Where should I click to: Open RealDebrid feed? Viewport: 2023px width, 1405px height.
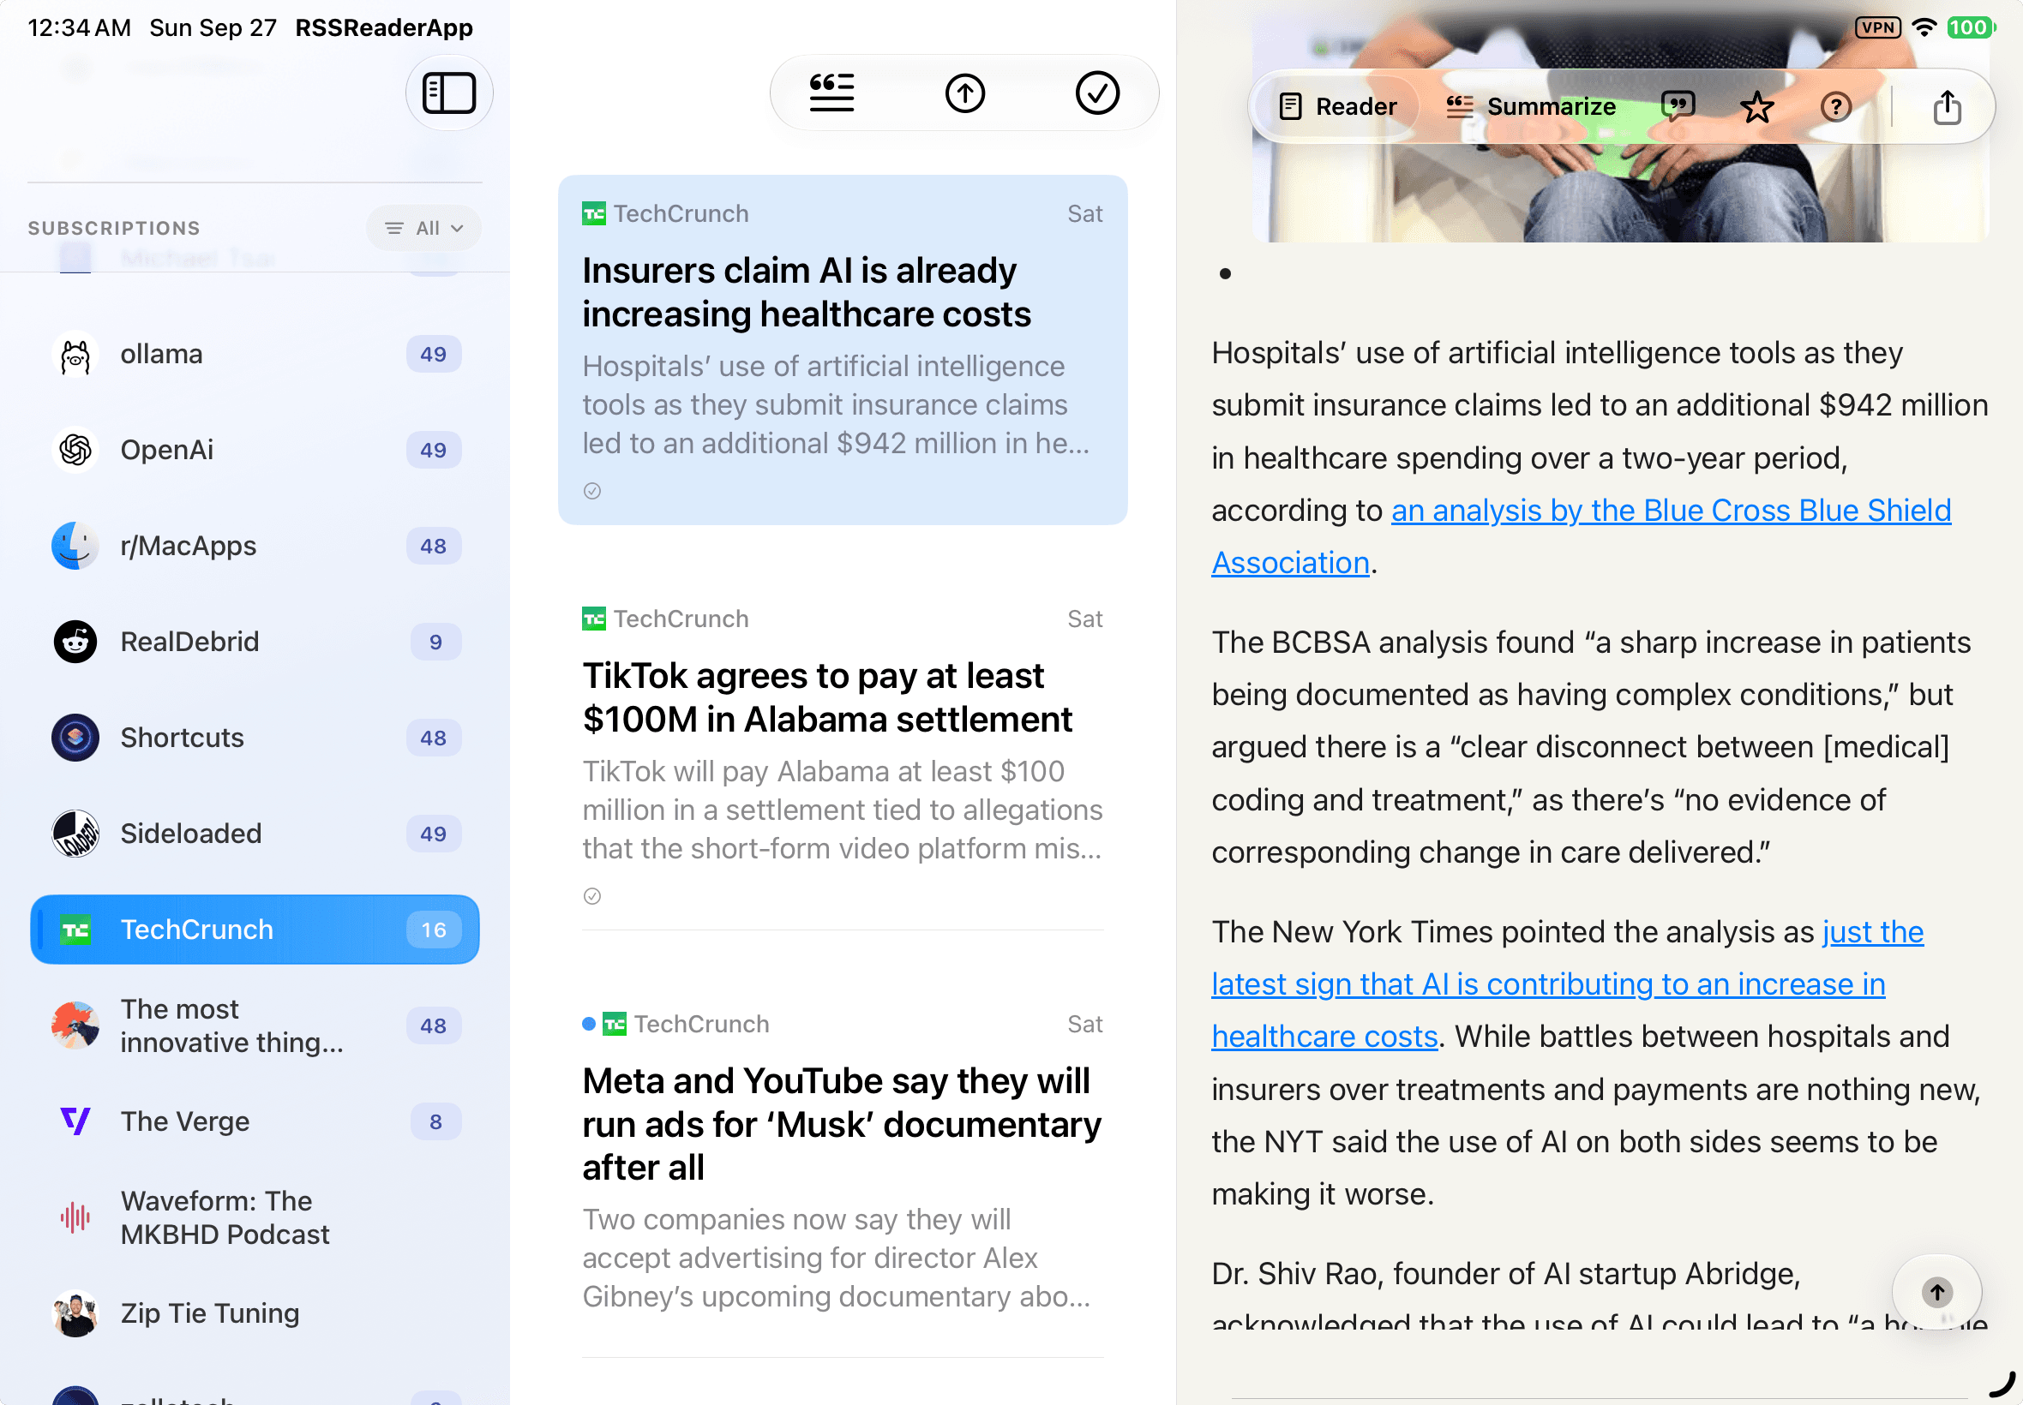pos(255,642)
